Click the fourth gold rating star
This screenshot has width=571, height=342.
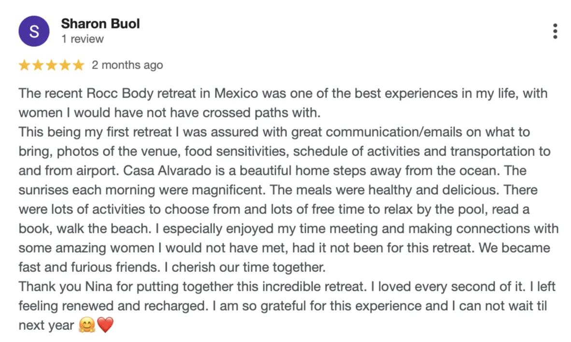[x=65, y=65]
